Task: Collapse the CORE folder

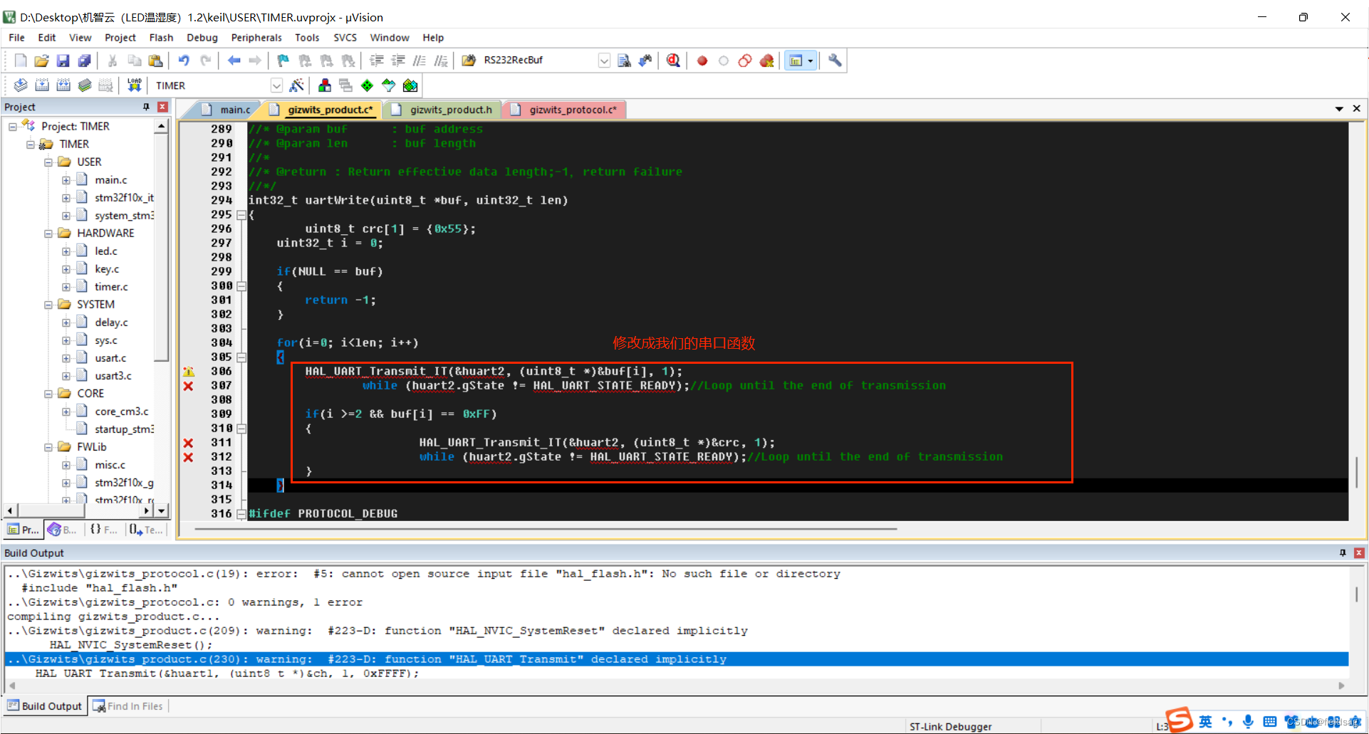Action: tap(48, 394)
